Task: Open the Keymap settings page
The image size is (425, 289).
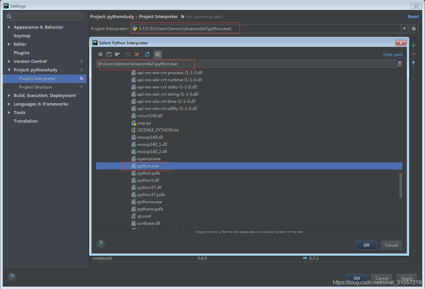Action: [x=22, y=36]
